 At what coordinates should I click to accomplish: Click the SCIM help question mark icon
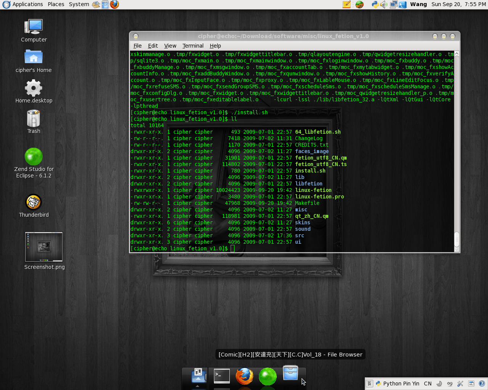[482, 384]
